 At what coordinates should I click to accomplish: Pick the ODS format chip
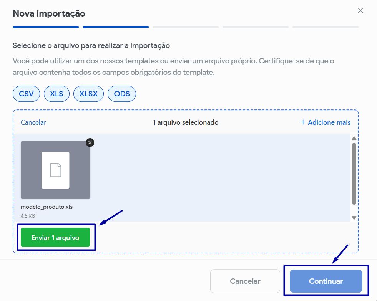122,94
